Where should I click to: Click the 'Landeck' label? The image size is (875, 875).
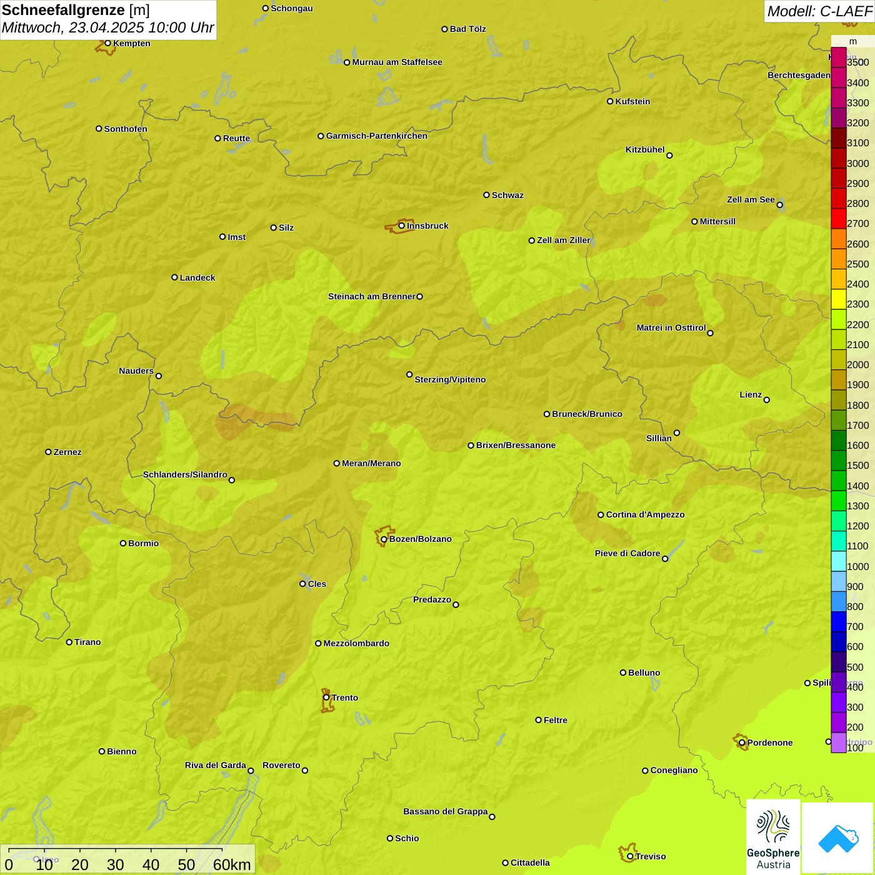pos(197,277)
